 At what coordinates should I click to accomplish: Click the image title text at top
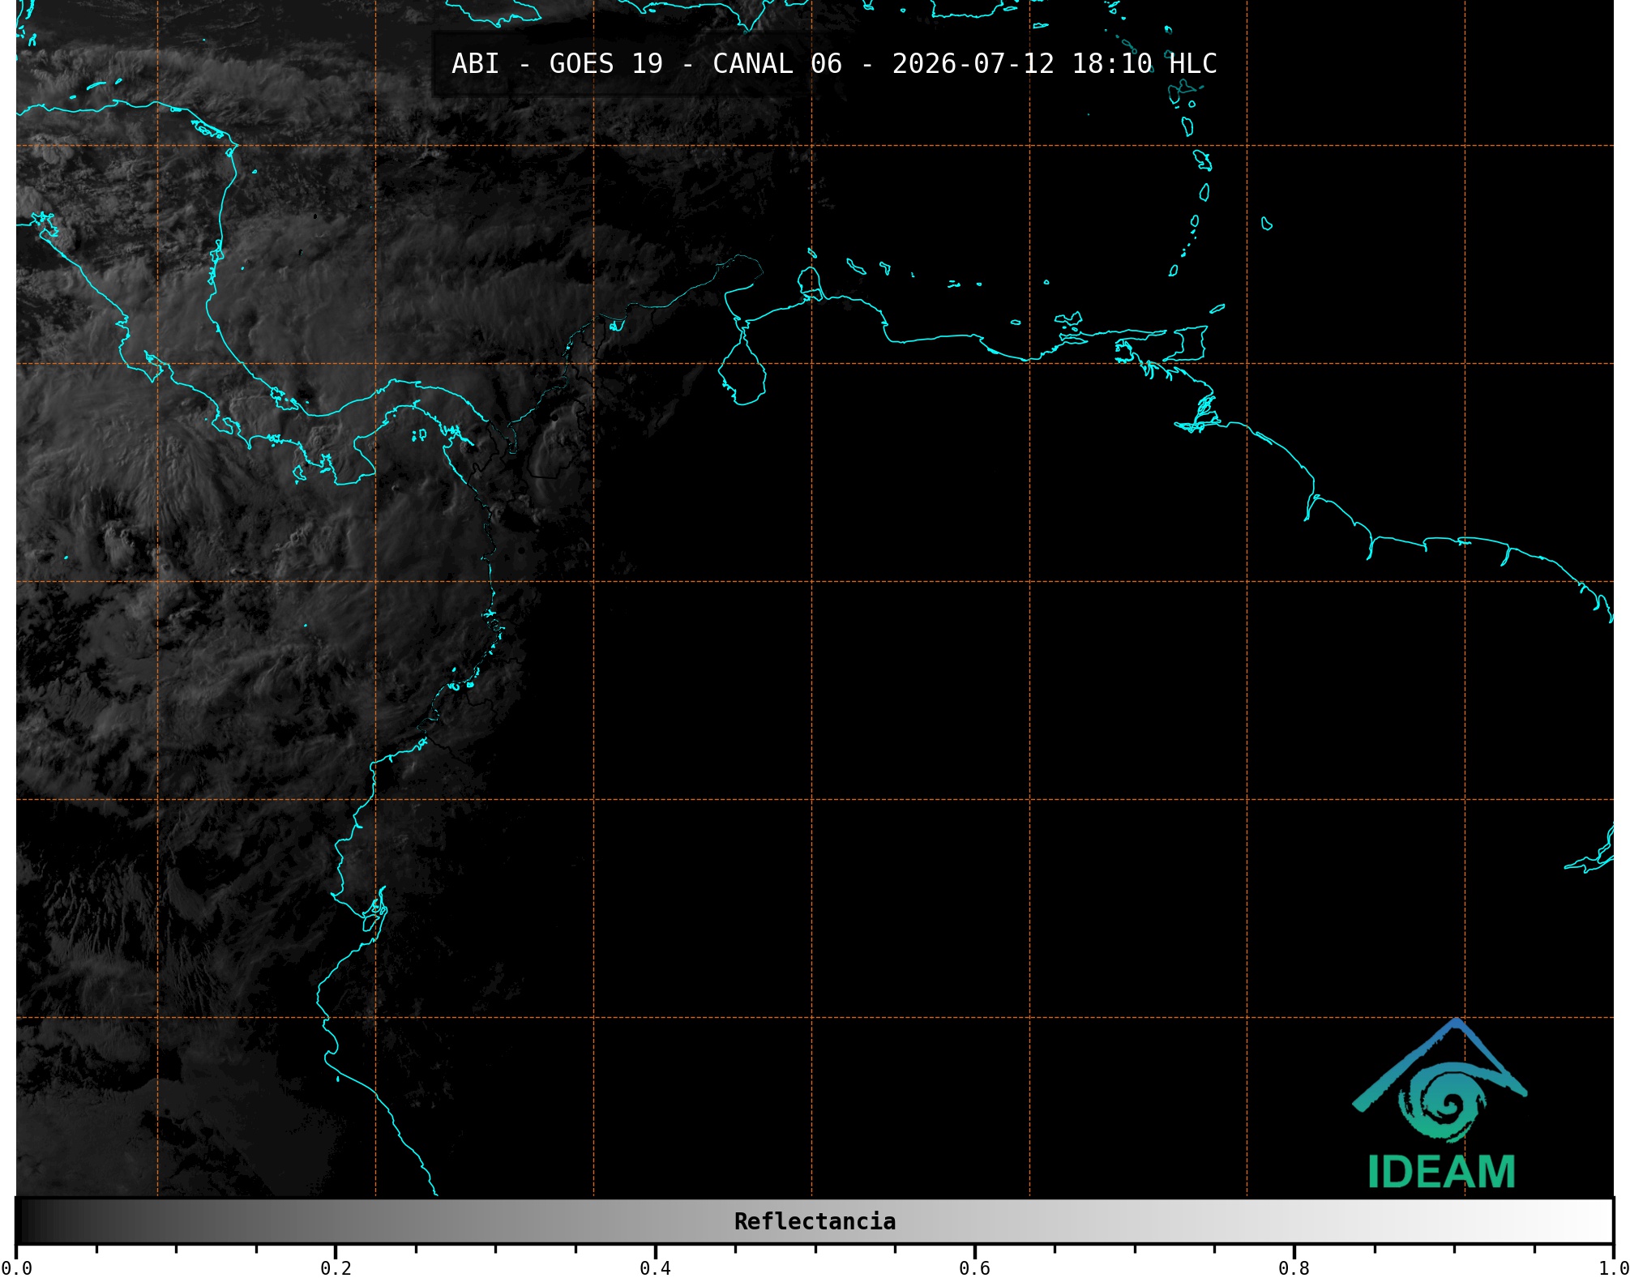click(x=834, y=64)
